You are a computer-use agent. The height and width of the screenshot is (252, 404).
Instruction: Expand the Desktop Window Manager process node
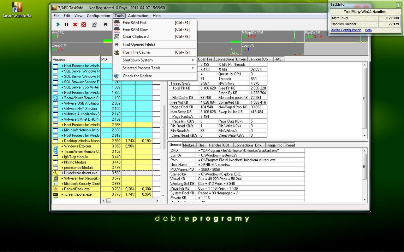point(62,141)
